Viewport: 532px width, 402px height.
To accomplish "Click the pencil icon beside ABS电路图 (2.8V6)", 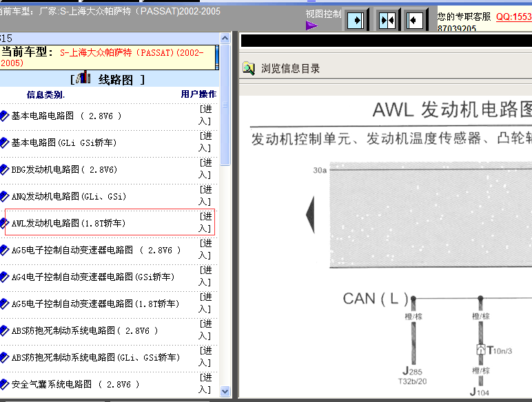I will [x=4, y=330].
